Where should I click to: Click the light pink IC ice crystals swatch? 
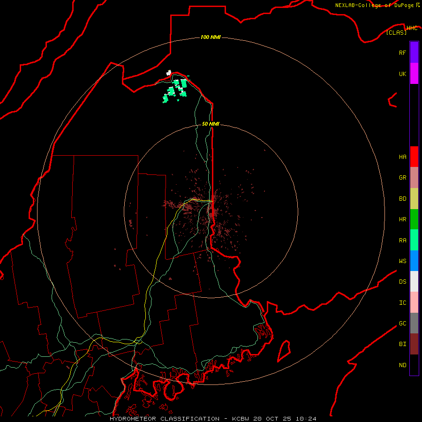(414, 302)
